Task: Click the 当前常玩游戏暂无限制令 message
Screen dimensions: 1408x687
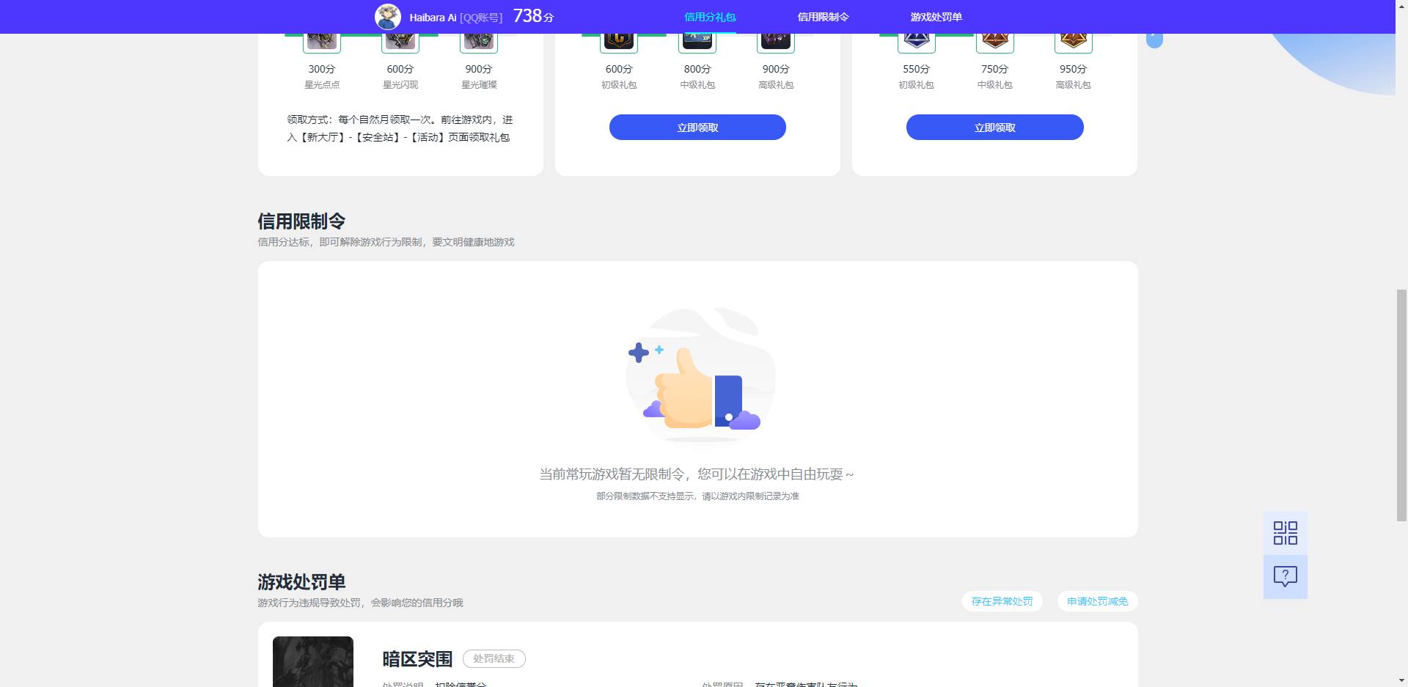Action: 697,474
